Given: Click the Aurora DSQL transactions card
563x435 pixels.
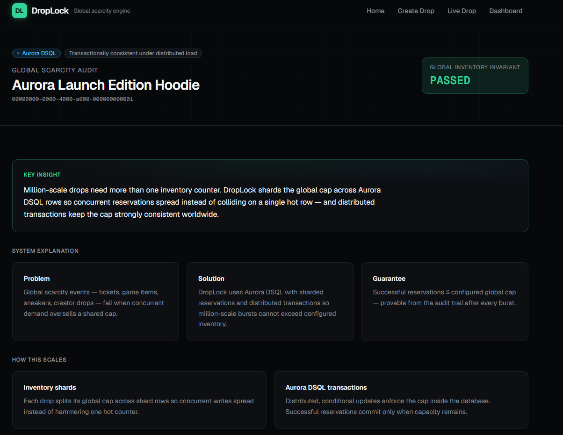Looking at the screenshot, I should [401, 400].
